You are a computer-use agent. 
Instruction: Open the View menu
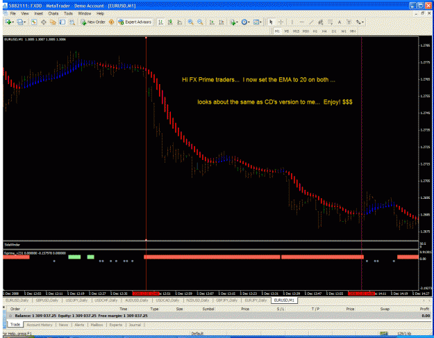click(x=24, y=13)
